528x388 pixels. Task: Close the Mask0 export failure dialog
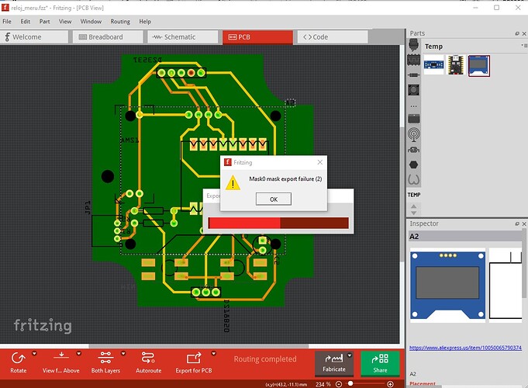320,162
